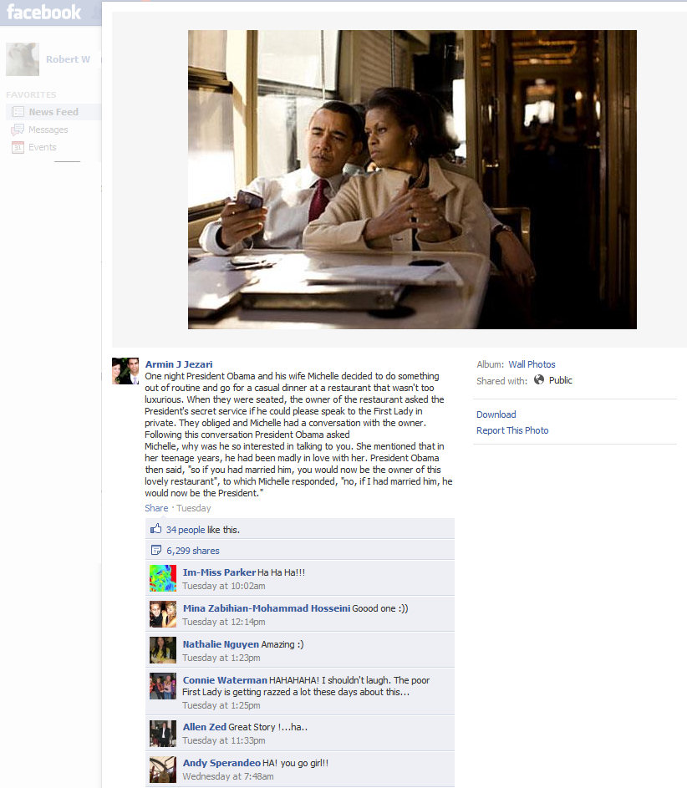Open the Wall Photos album link
This screenshot has height=788, width=687.
pos(532,364)
